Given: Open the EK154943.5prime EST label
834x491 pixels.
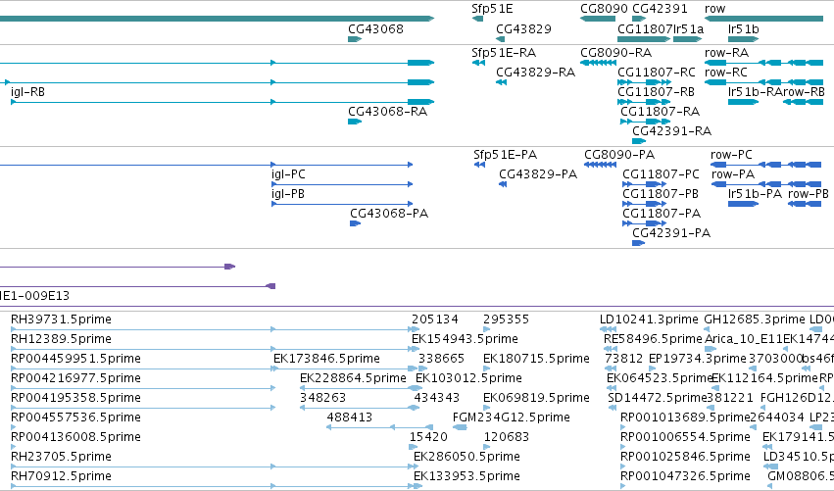Looking at the screenshot, I should [465, 339].
